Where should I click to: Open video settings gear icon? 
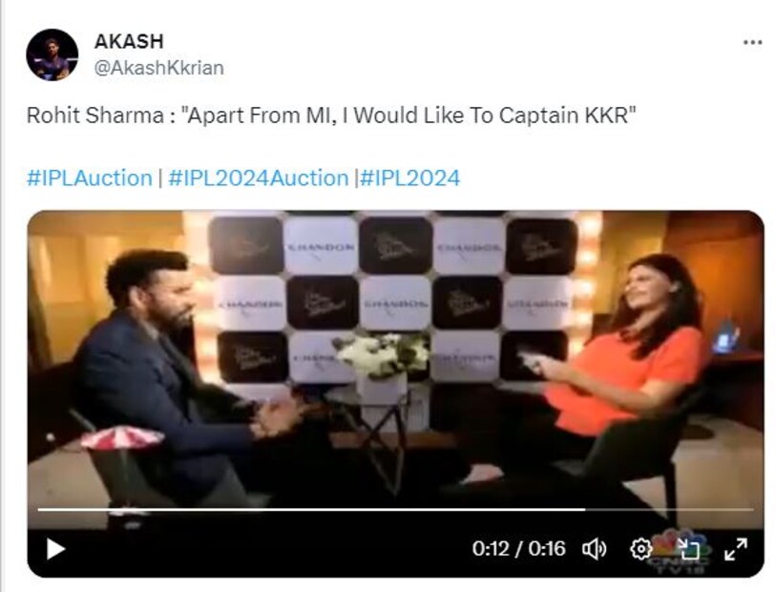point(640,549)
